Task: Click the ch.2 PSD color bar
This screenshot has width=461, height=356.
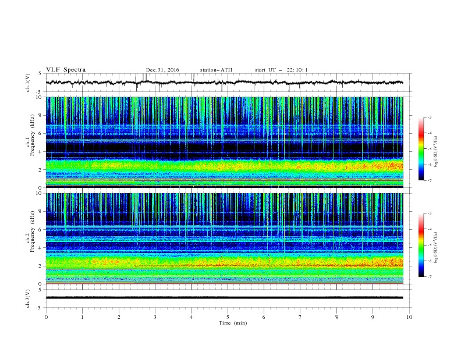Action: pyautogui.click(x=421, y=245)
